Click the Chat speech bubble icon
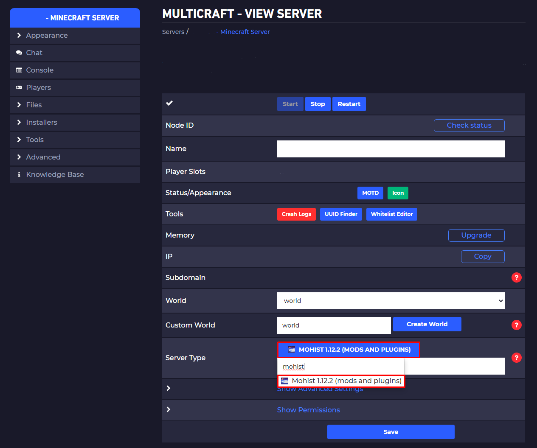 point(19,53)
